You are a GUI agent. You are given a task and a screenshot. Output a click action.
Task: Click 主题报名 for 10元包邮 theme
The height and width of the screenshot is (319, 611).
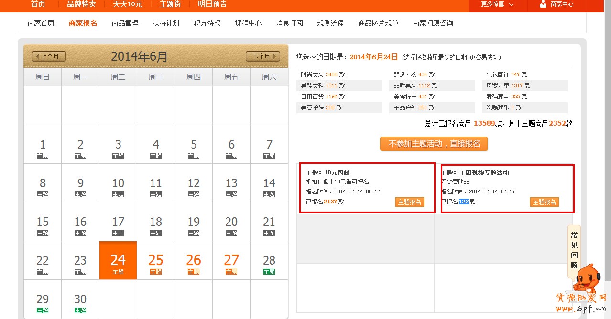click(x=409, y=202)
